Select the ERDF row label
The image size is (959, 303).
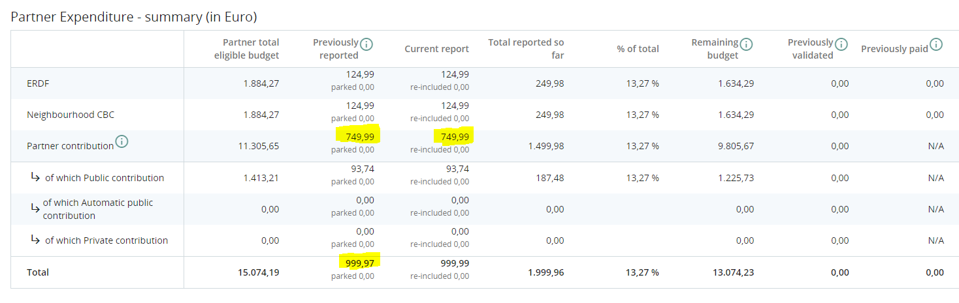tap(38, 83)
